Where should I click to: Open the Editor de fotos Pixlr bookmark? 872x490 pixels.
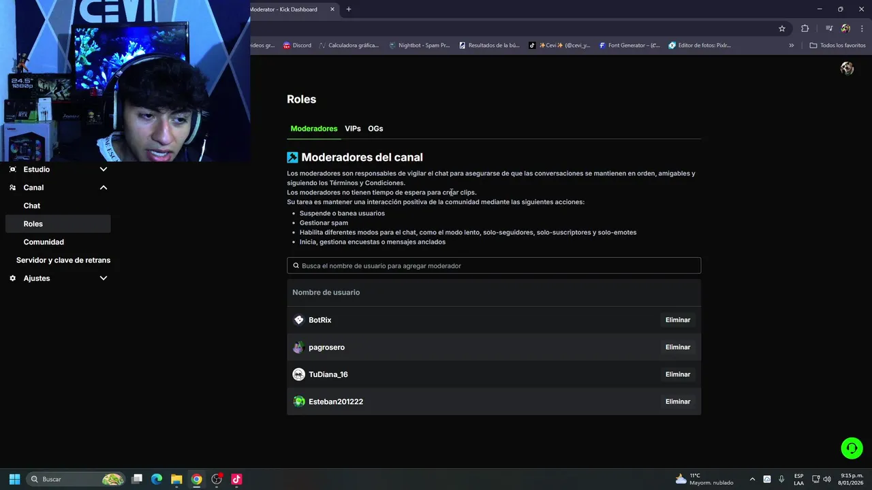[x=700, y=46]
